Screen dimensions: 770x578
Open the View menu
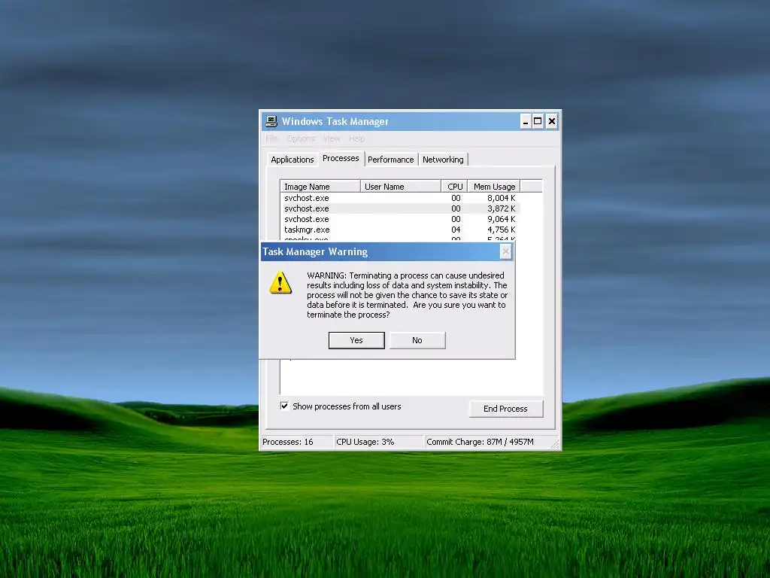tap(332, 138)
